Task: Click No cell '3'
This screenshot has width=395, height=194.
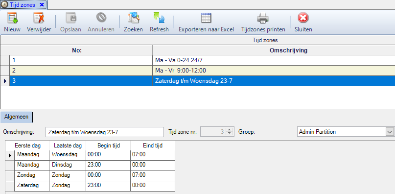Action: [81, 81]
